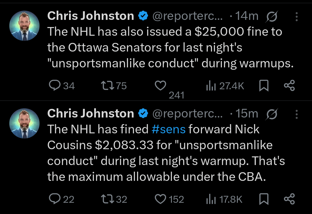
Task: Toggle repost on the Nick Cousins tweet
Action: pyautogui.click(x=108, y=199)
